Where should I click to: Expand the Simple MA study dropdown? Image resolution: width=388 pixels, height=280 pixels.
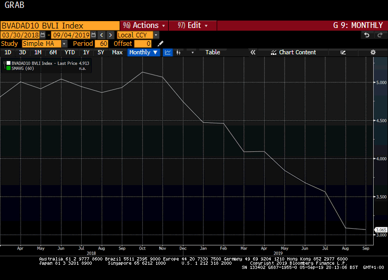point(64,44)
